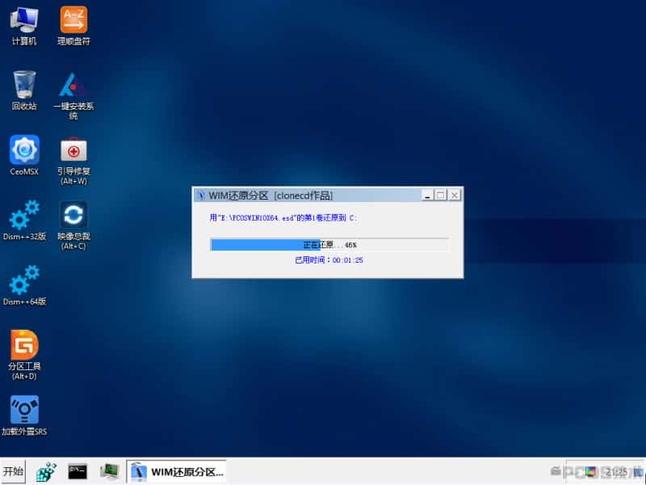Launch 一键安装系统 installer icon
The width and height of the screenshot is (646, 485).
(73, 95)
